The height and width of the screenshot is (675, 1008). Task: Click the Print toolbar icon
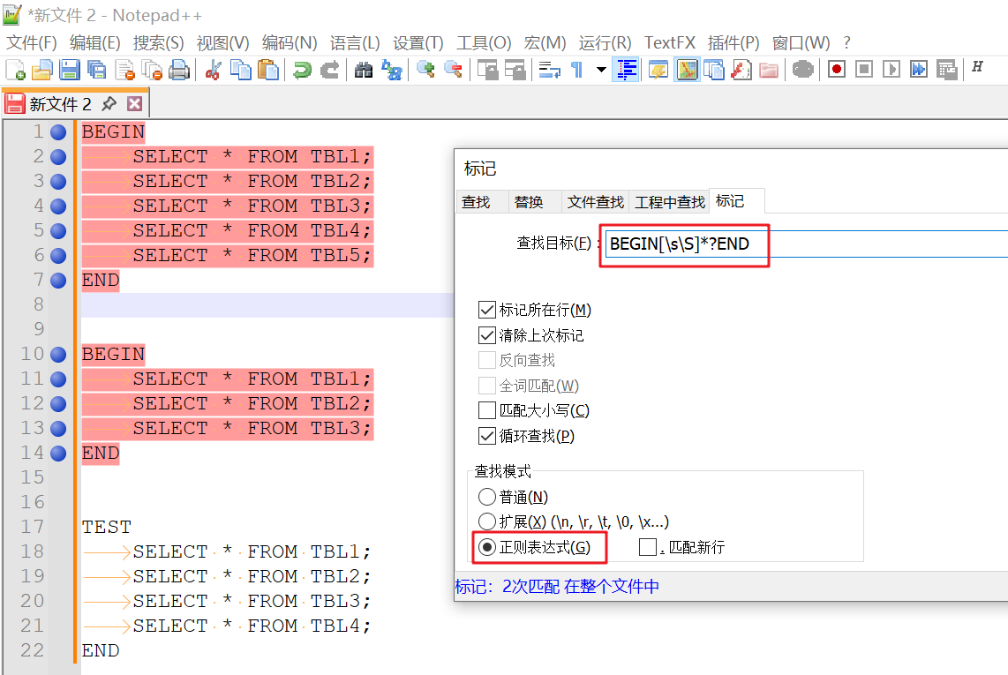click(179, 70)
